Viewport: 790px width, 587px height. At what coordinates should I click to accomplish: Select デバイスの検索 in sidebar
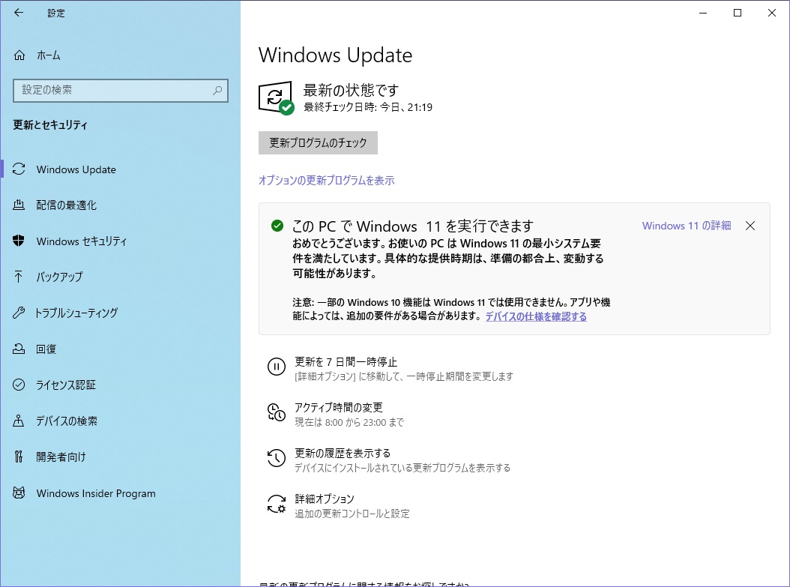point(121,421)
